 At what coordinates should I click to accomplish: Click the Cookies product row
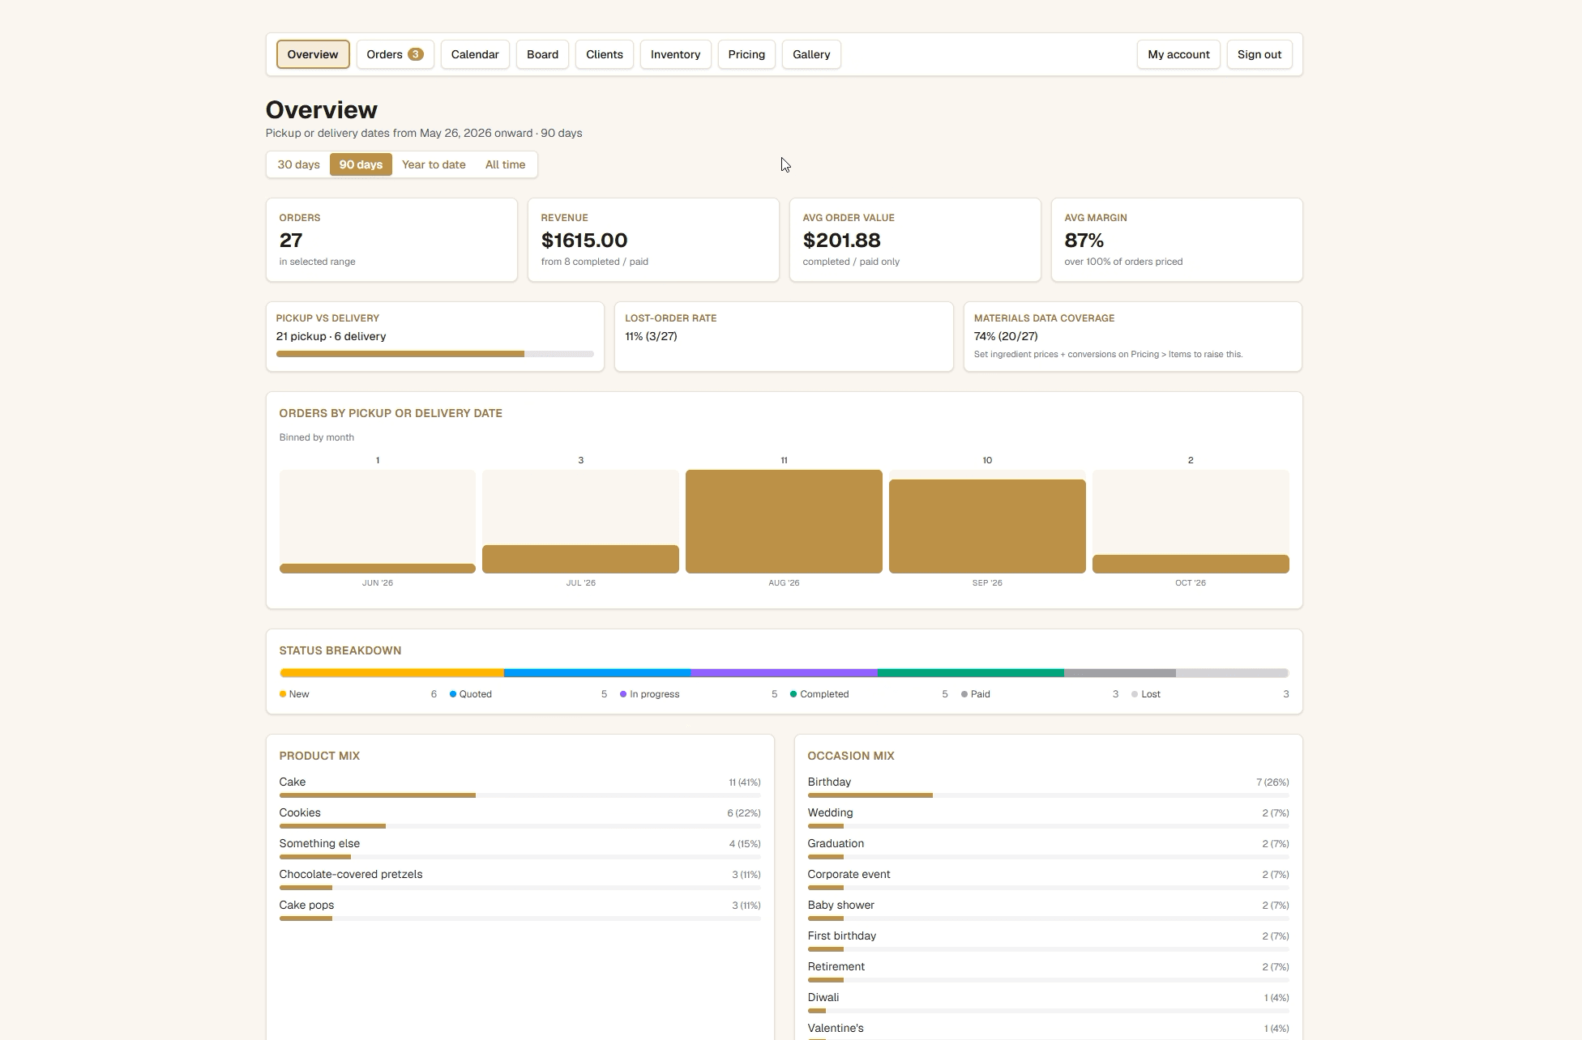[x=519, y=817]
